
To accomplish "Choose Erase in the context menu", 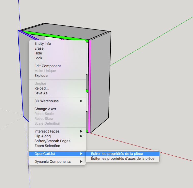I will pyautogui.click(x=57, y=48).
